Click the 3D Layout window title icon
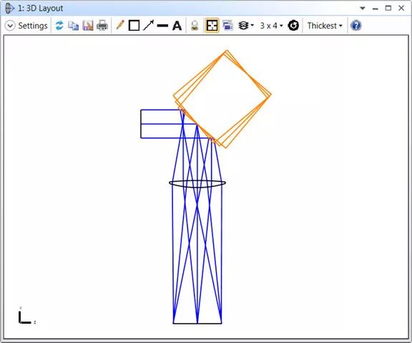The width and height of the screenshot is (412, 343). click(9, 8)
